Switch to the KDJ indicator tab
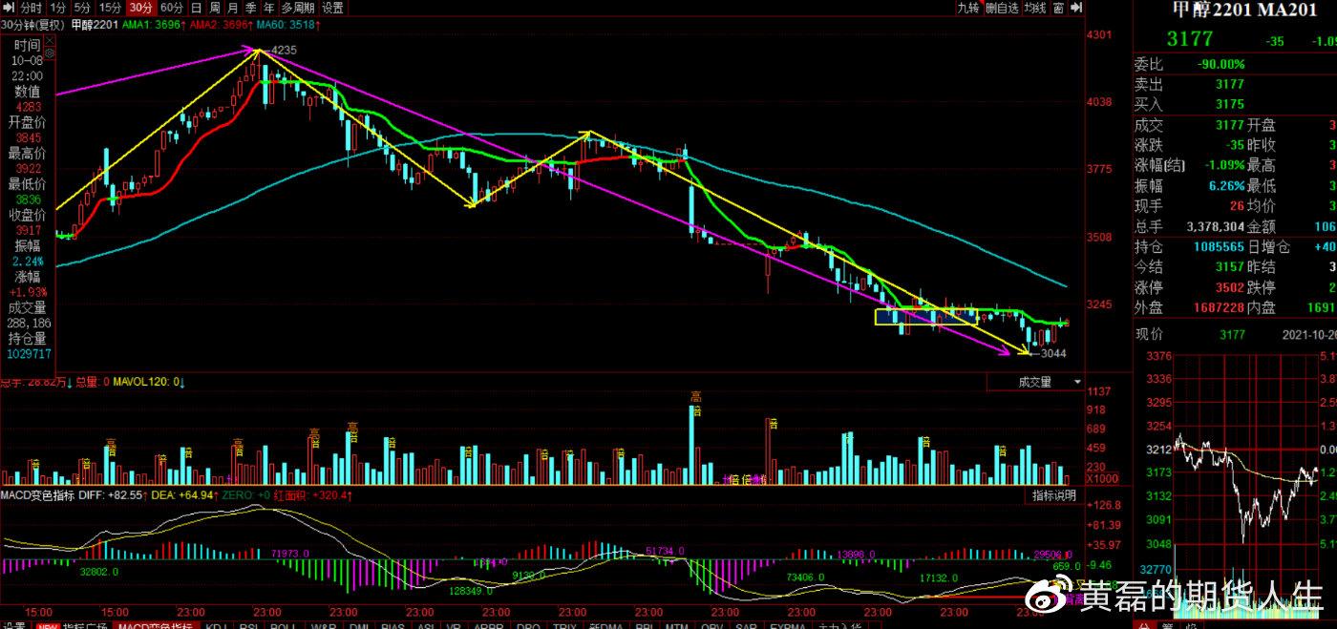This screenshot has height=629, width=1337. click(217, 624)
